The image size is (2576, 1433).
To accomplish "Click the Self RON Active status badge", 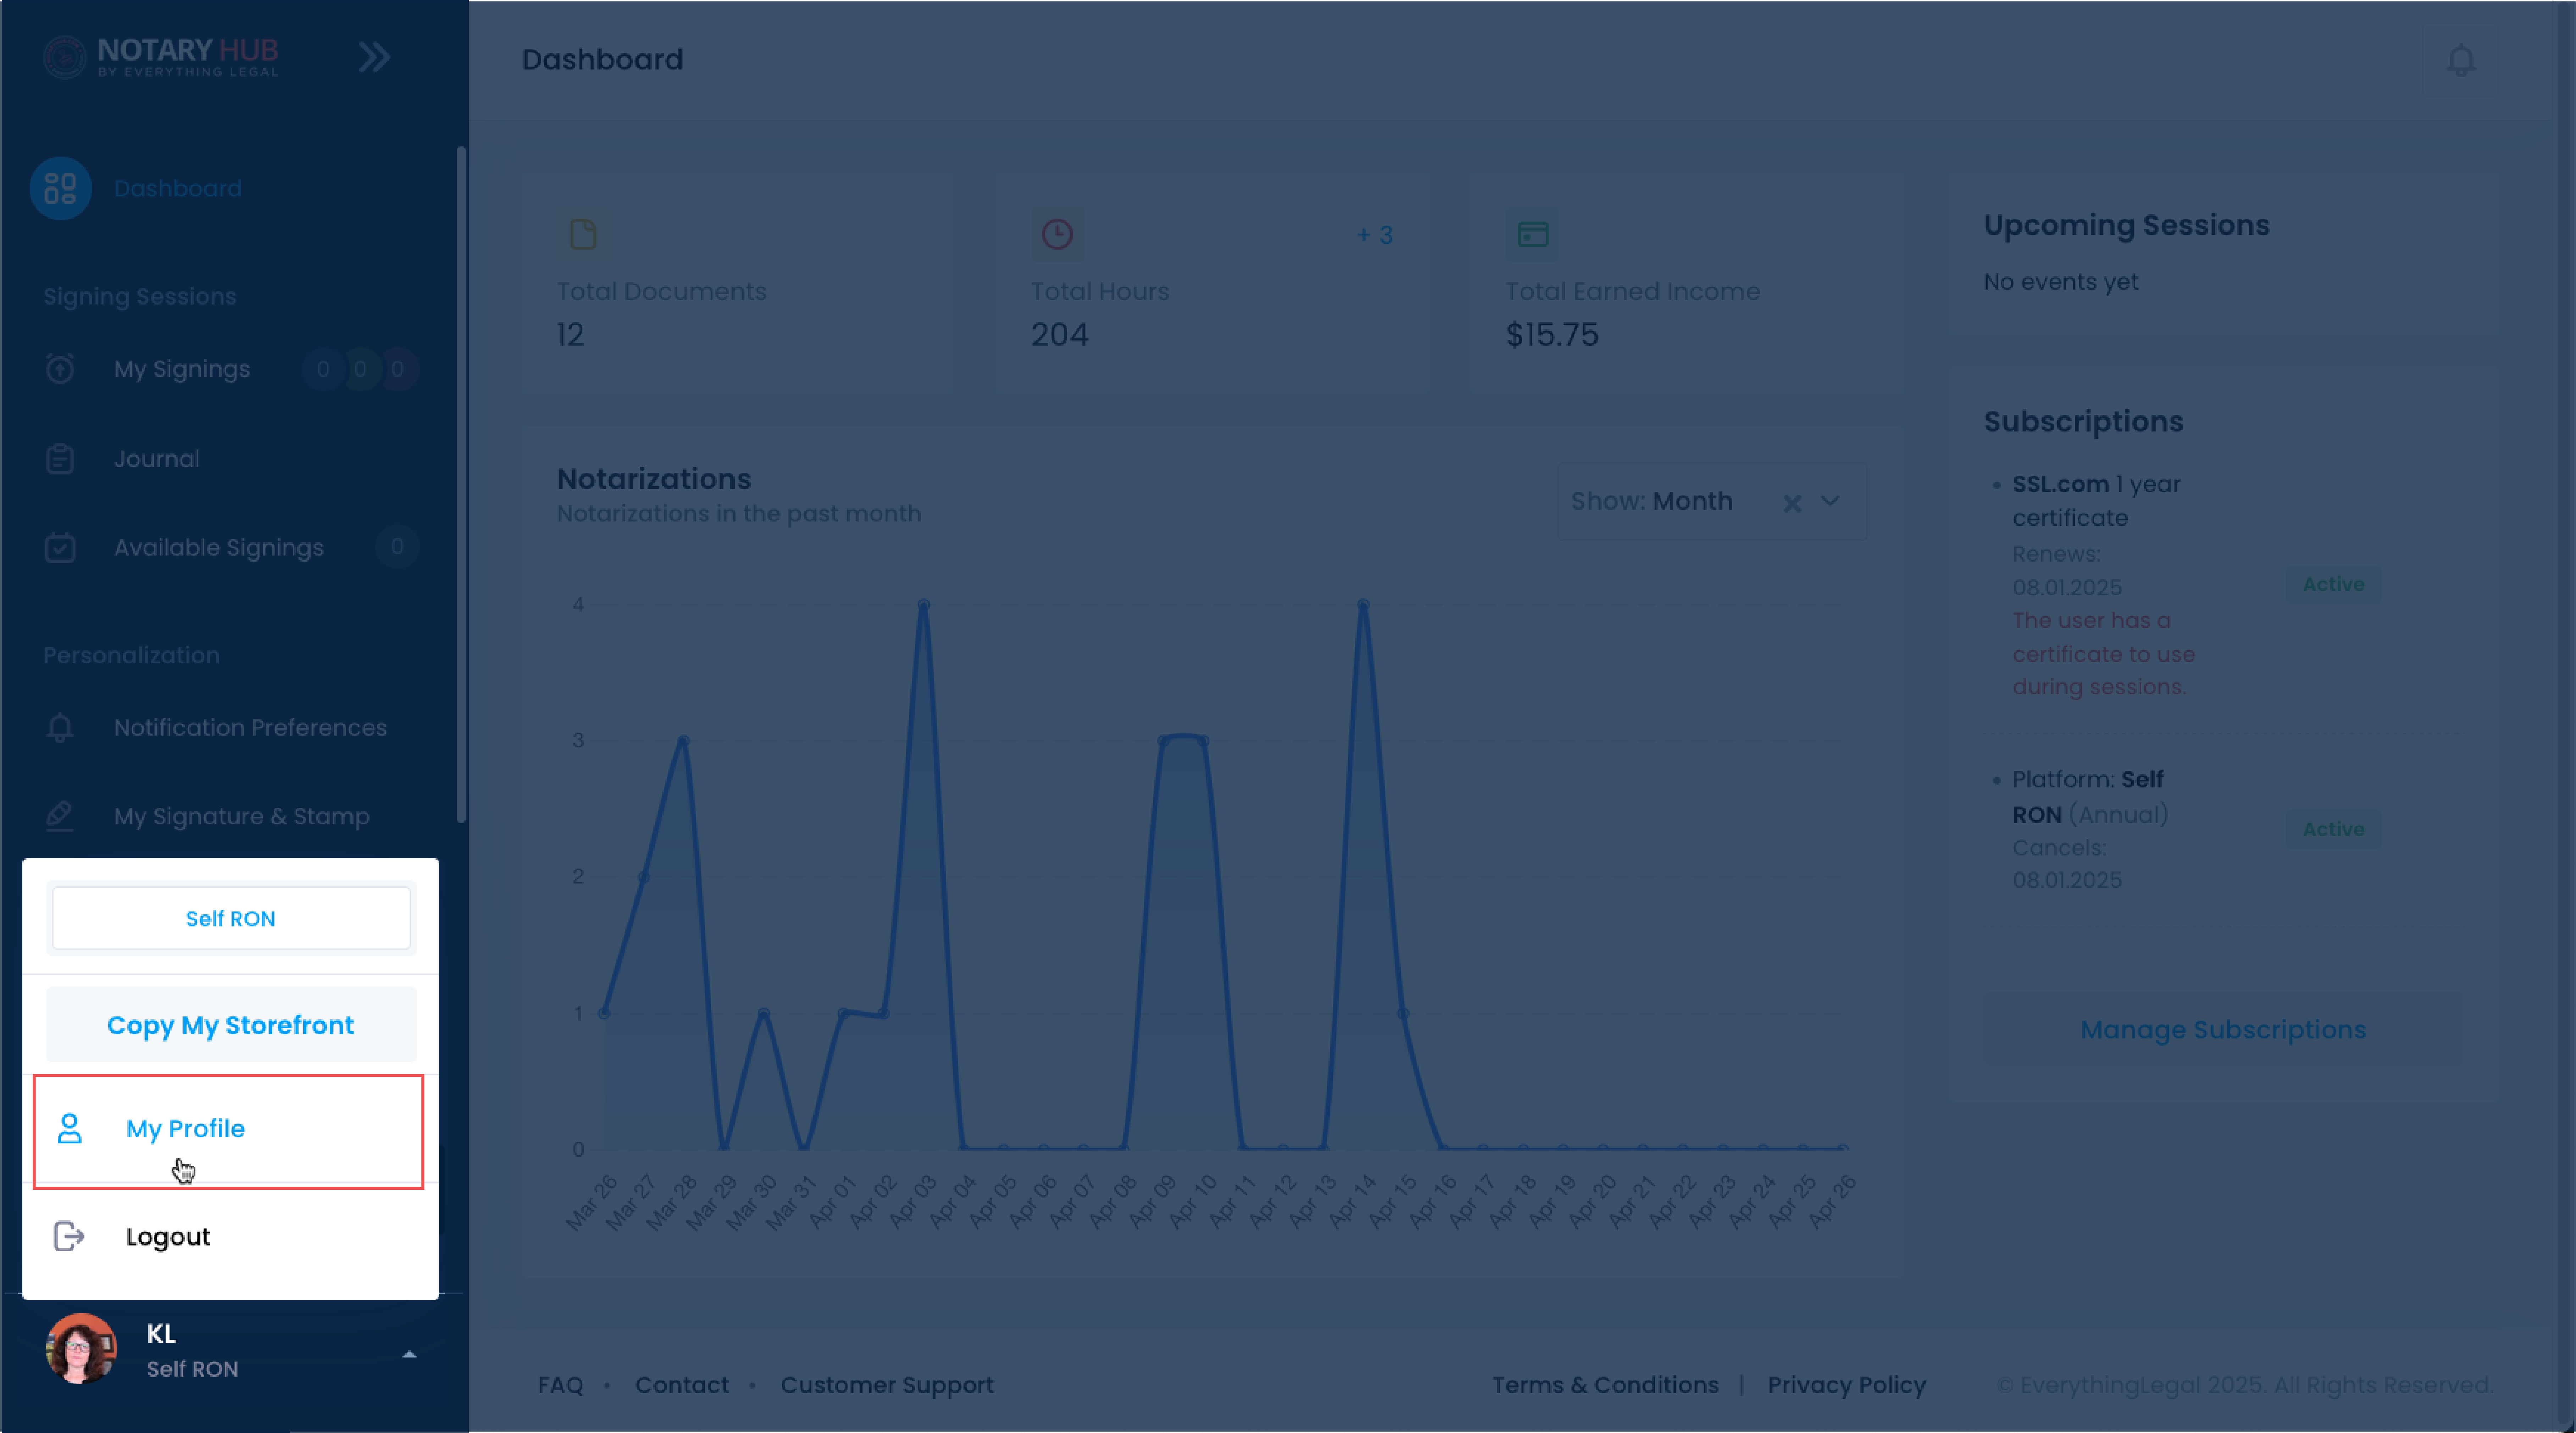I will coord(2333,829).
